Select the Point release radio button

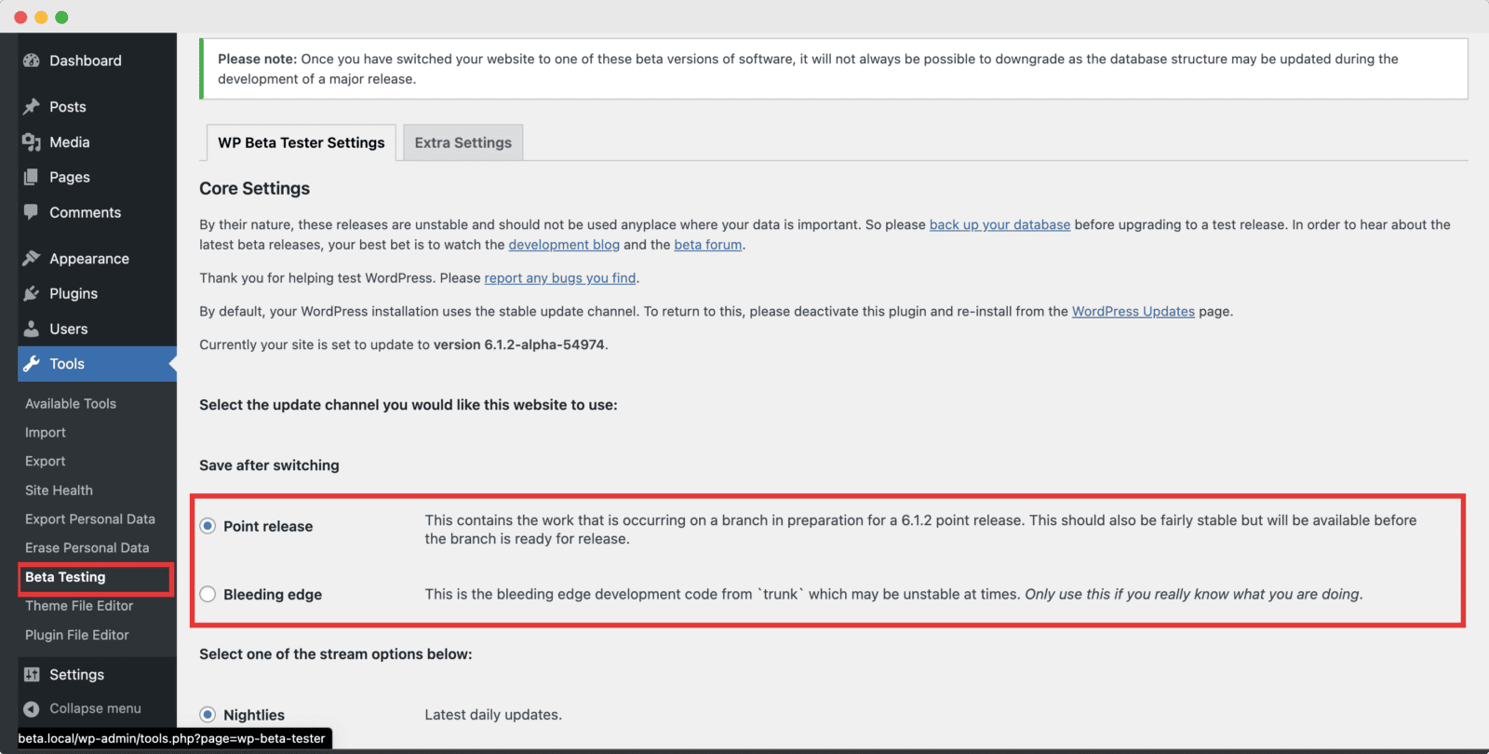[x=208, y=526]
